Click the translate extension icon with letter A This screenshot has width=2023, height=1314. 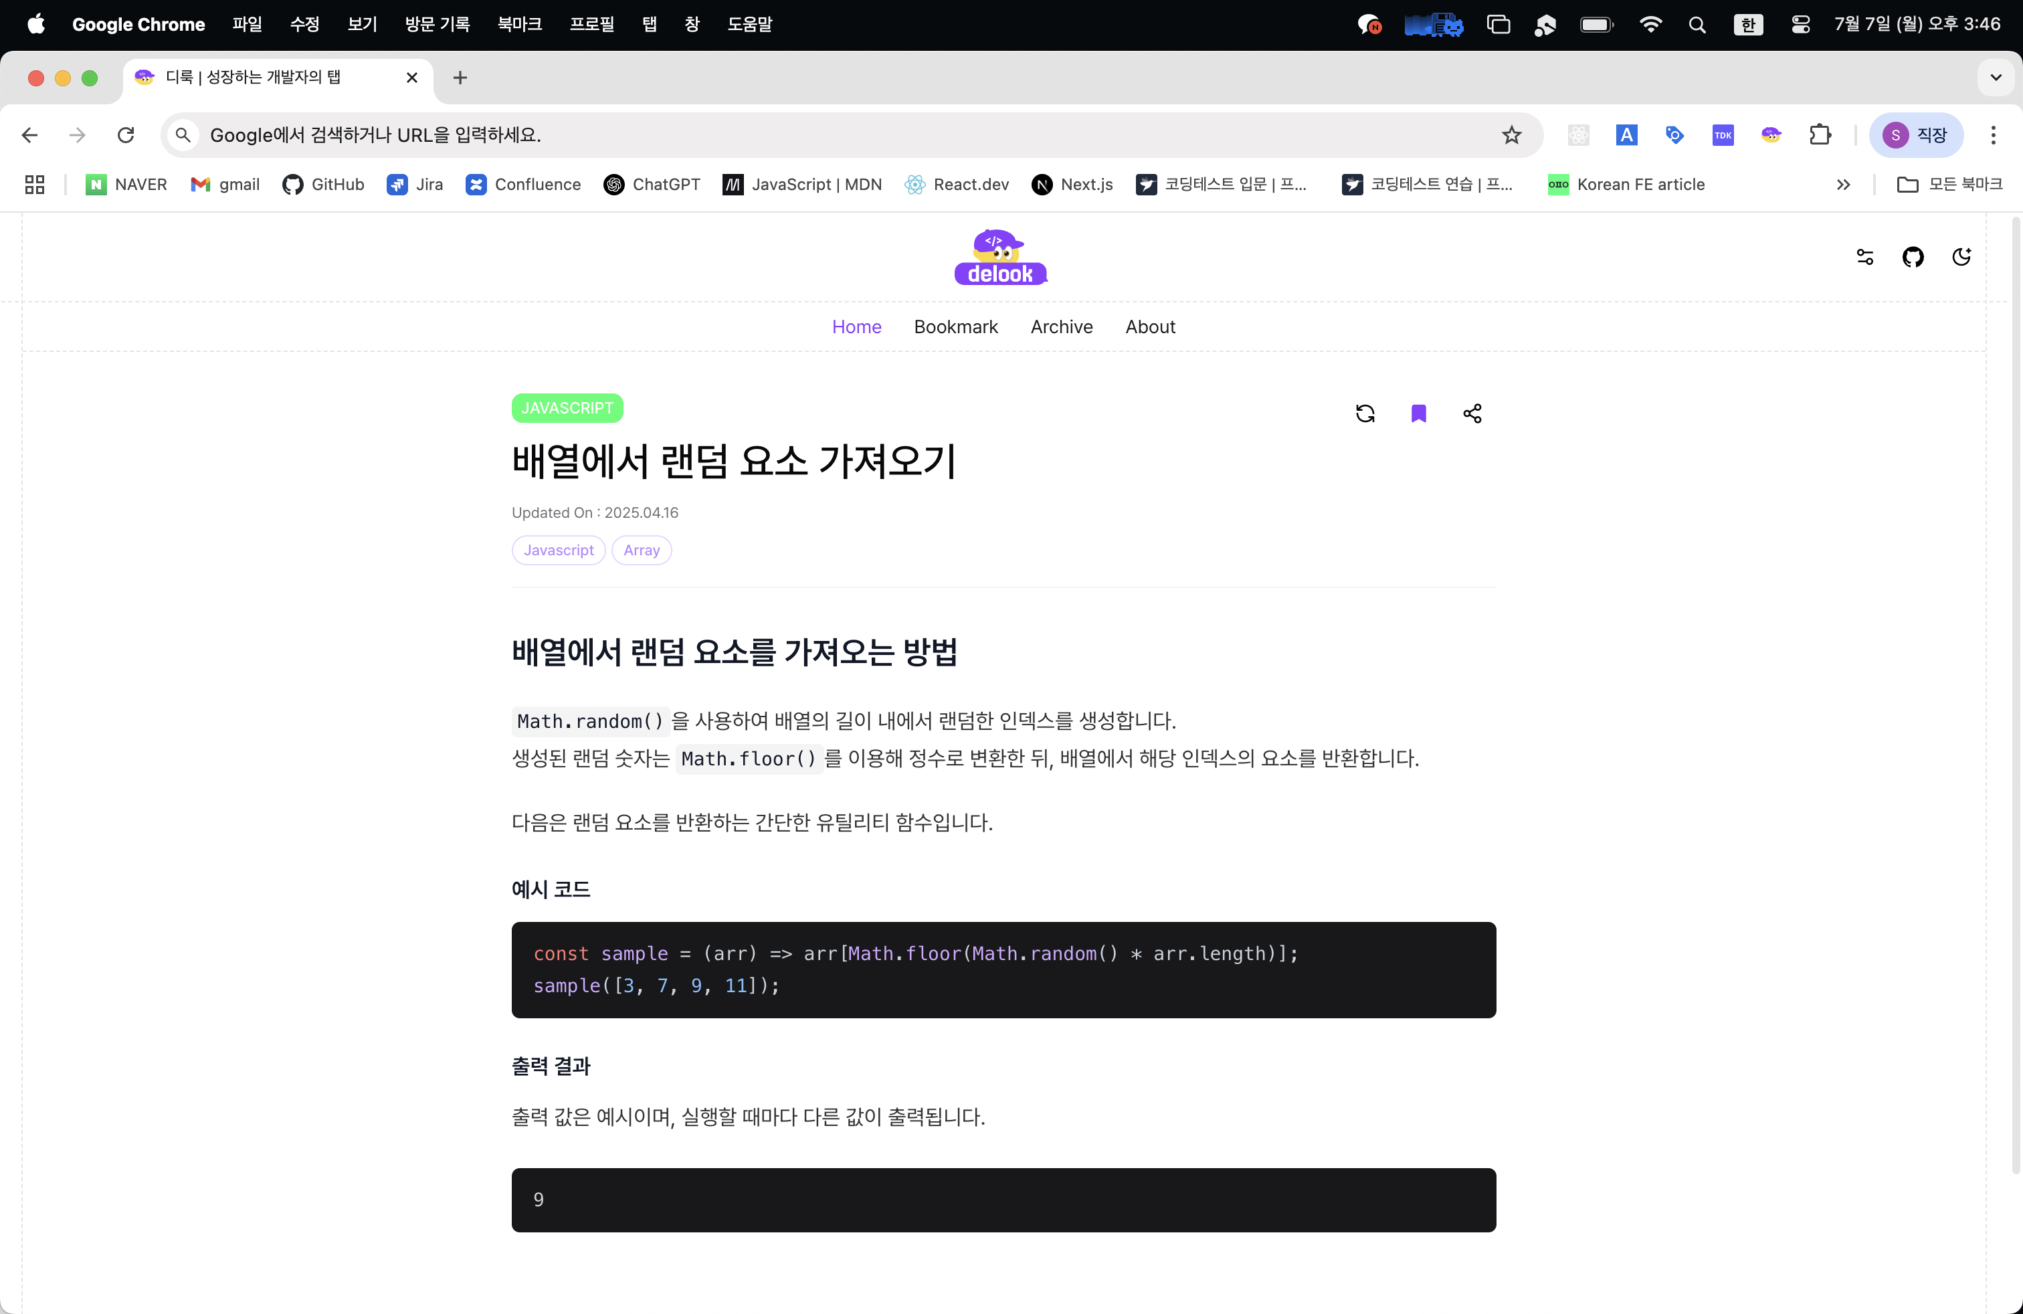coord(1626,134)
